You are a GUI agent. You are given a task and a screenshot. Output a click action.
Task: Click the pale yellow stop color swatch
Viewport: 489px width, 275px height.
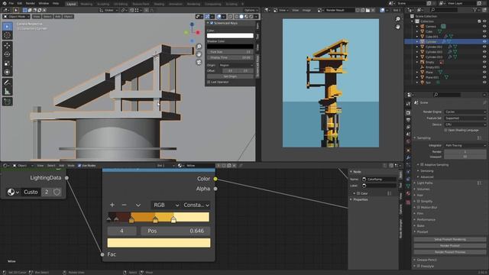tap(159, 243)
